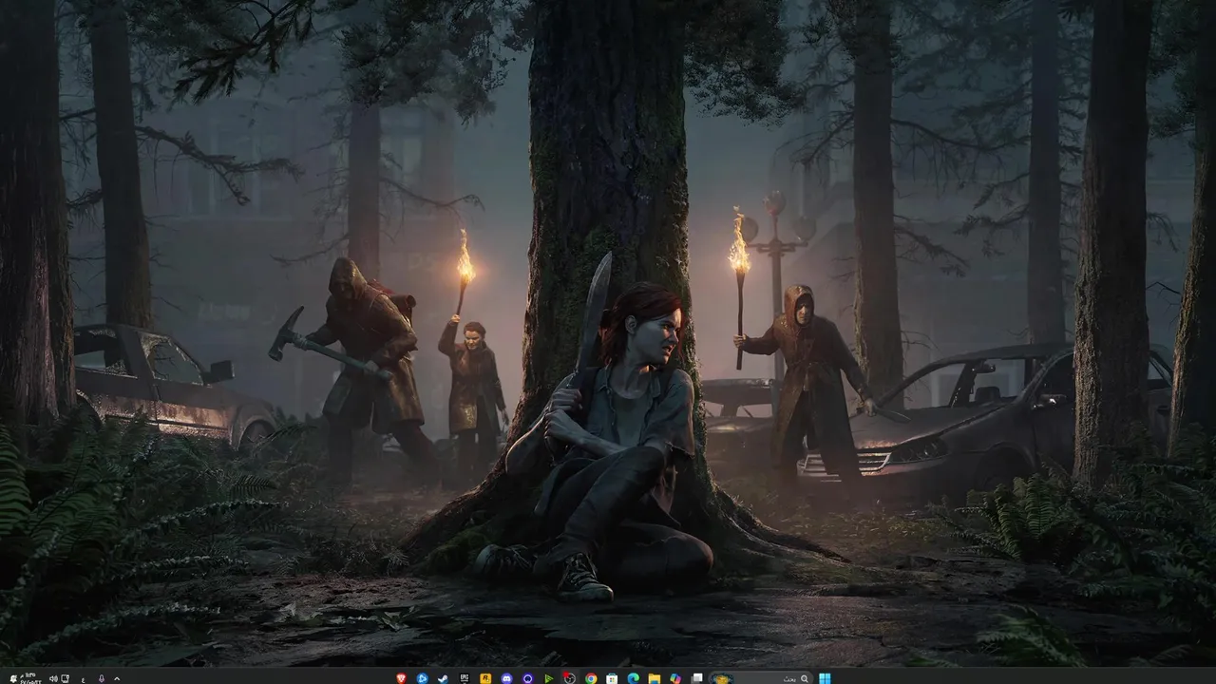This screenshot has width=1216, height=684.
Task: Open the volume control in the system tray
Action: tap(53, 678)
